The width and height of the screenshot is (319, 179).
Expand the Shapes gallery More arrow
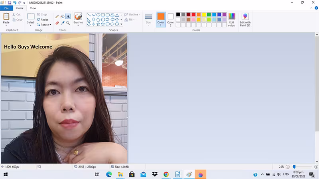tap(122, 24)
